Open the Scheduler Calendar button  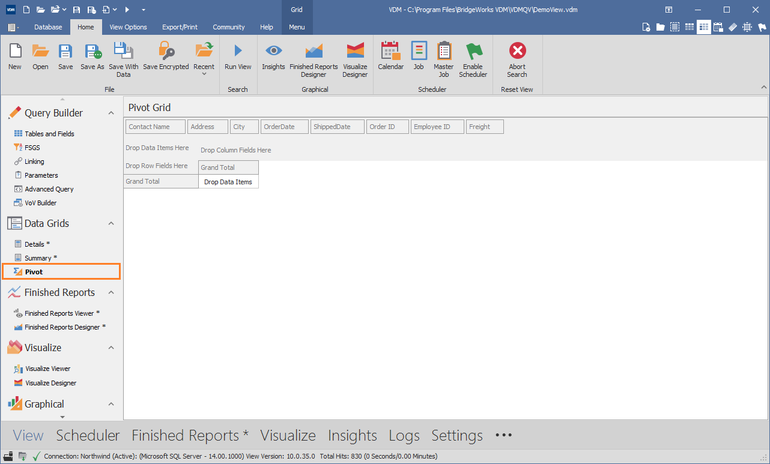point(390,56)
